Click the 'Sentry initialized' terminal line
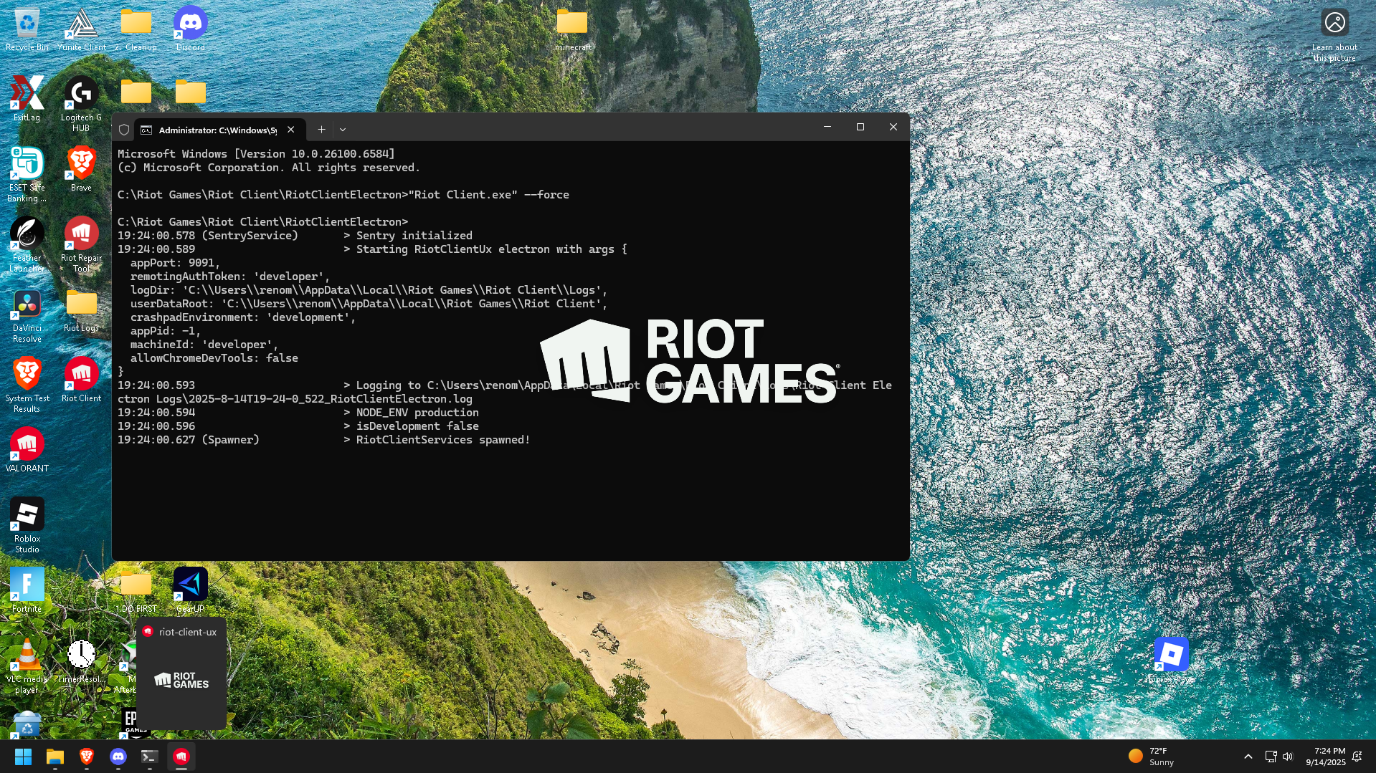Image resolution: width=1376 pixels, height=773 pixels. coord(414,236)
